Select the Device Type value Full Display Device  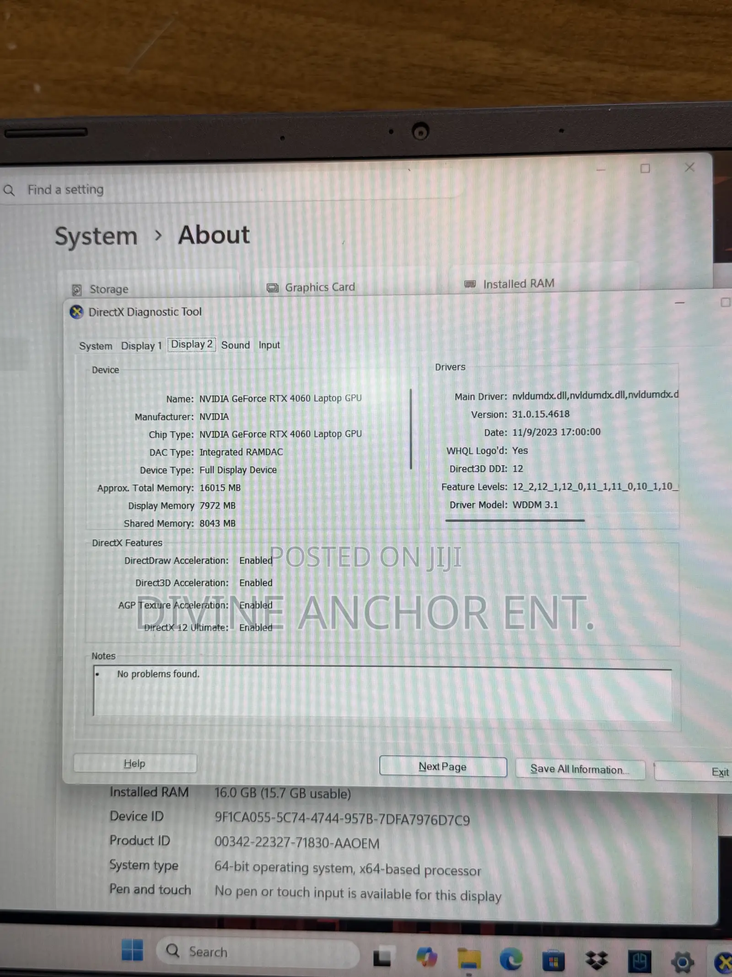tap(238, 470)
